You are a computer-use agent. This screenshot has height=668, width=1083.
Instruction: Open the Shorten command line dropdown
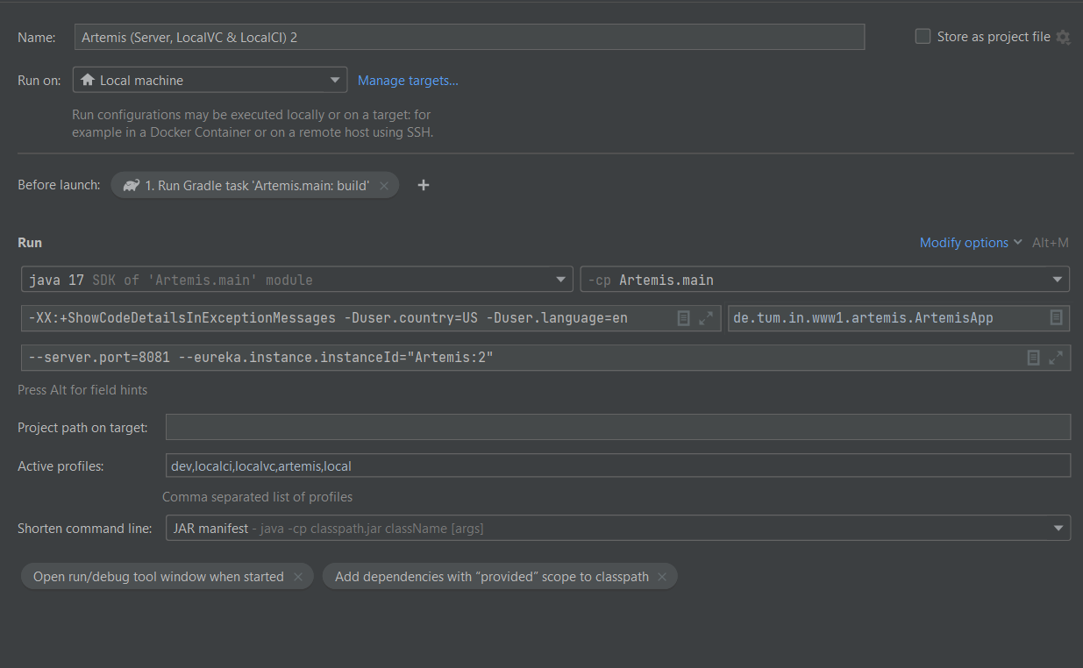coord(1058,527)
